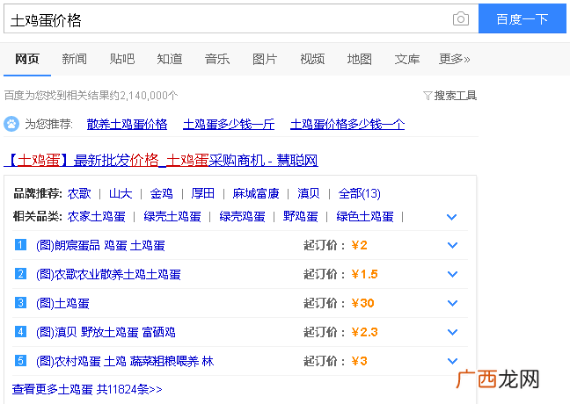Image resolution: width=570 pixels, height=404 pixels.
Task: Switch to the 新闻 tab
Action: 74,59
